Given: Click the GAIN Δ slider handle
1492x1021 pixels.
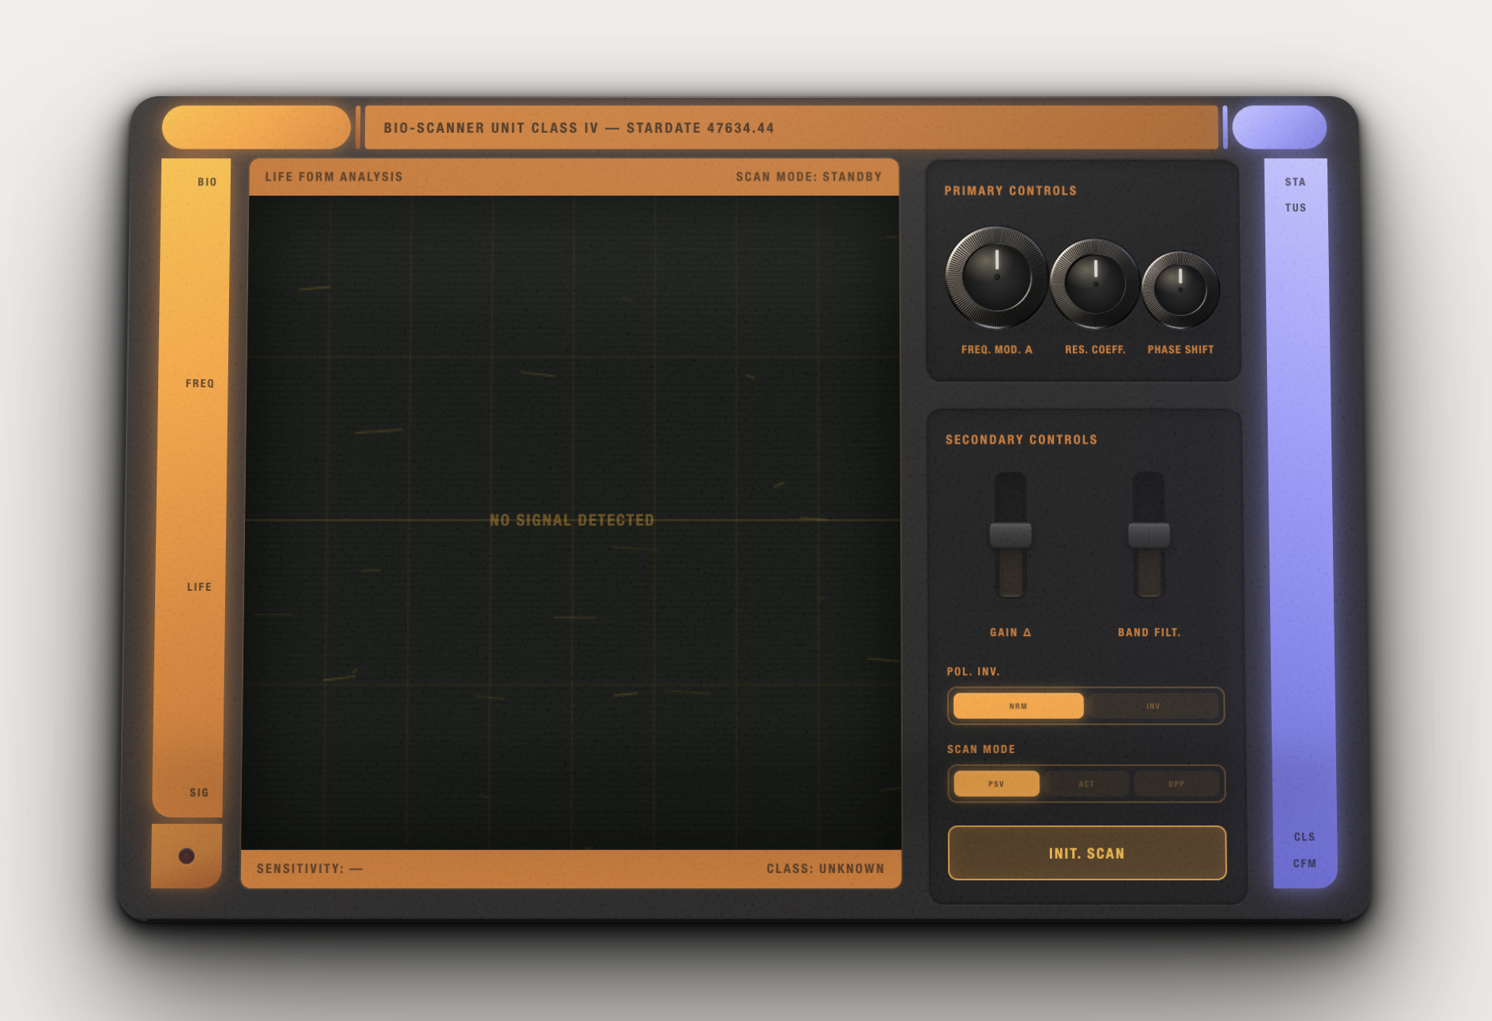Looking at the screenshot, I should click(x=1011, y=535).
